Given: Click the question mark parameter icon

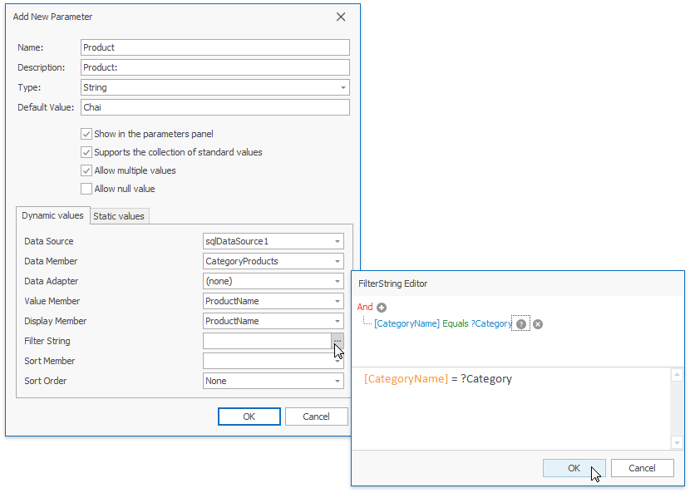Looking at the screenshot, I should click(520, 324).
